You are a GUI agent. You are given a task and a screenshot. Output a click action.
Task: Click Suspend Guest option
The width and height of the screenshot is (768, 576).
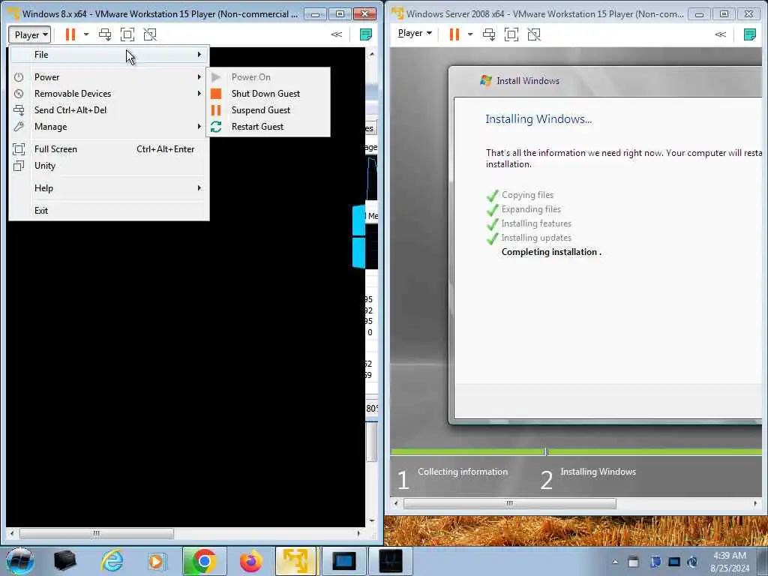pos(268,110)
